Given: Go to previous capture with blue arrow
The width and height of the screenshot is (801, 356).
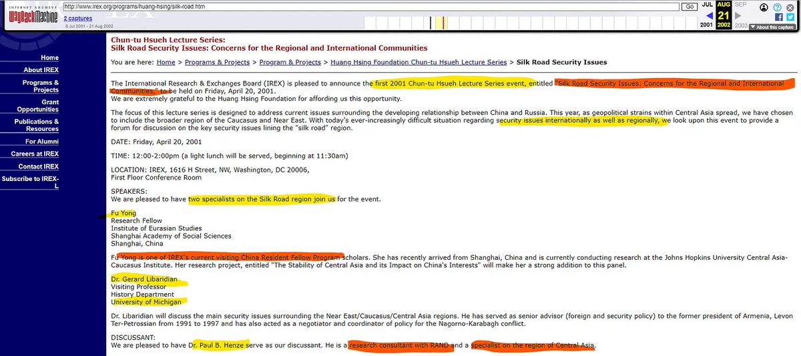Looking at the screenshot, I should click(708, 15).
